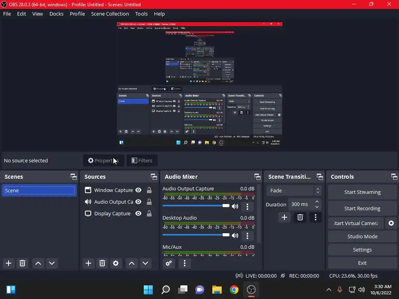This screenshot has width=399, height=299.
Task: Open the Docks menu
Action: (56, 14)
